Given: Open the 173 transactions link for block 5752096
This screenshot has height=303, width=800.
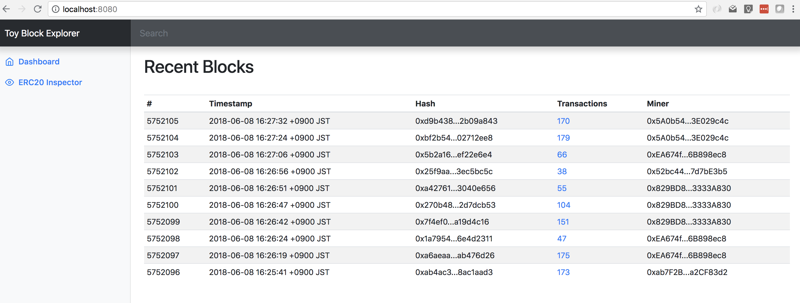Looking at the screenshot, I should pyautogui.click(x=563, y=272).
